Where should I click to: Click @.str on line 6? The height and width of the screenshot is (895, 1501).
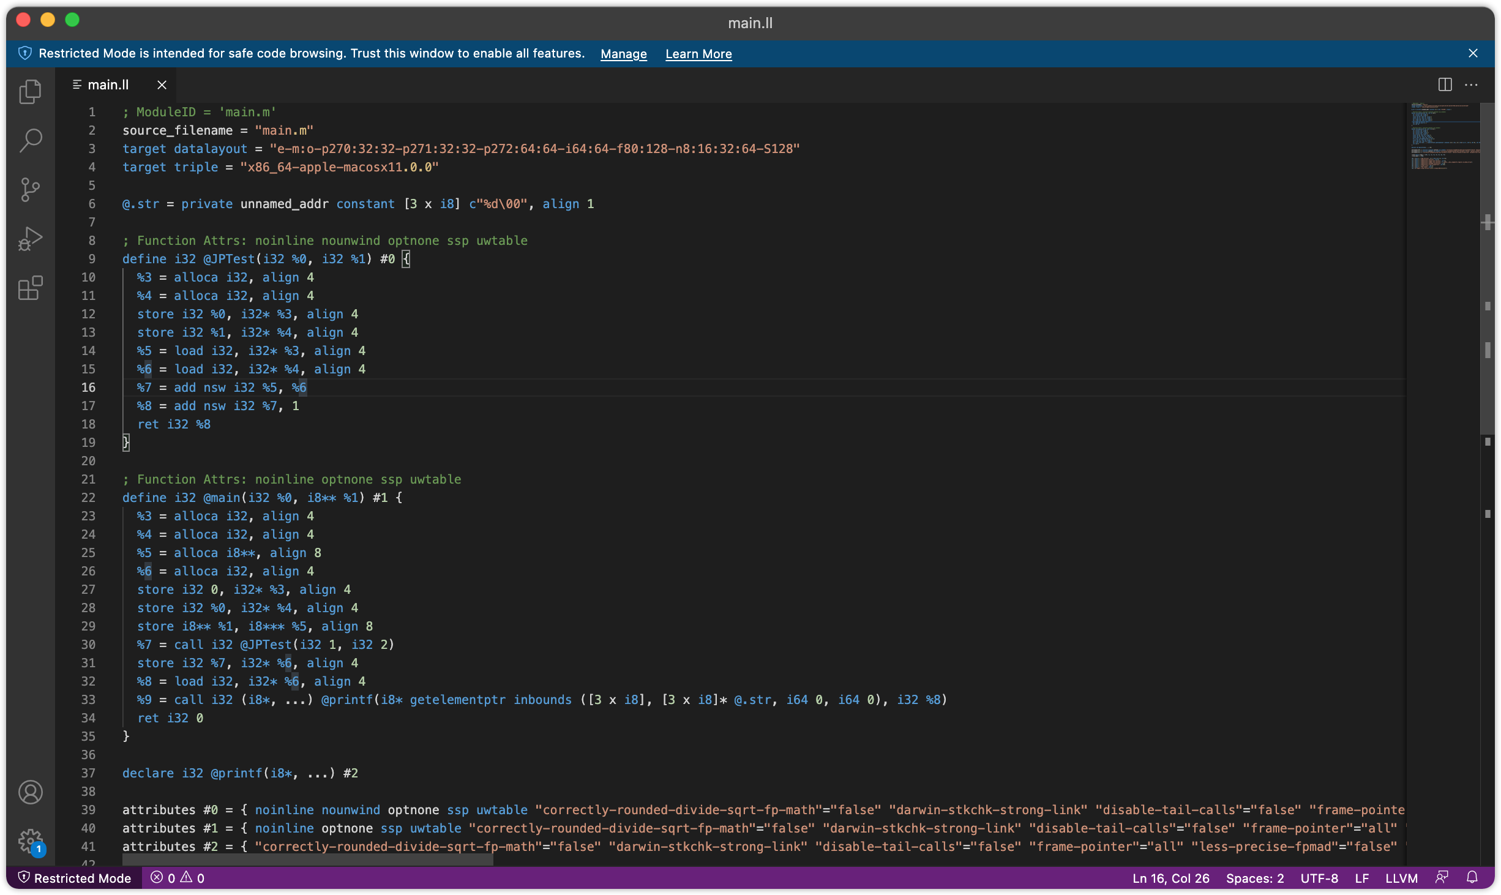tap(140, 204)
